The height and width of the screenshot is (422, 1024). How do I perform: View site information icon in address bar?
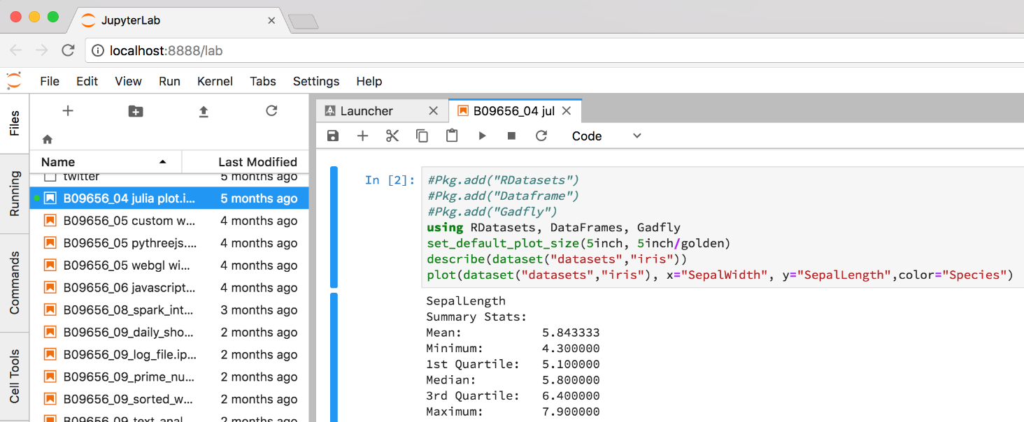98,50
